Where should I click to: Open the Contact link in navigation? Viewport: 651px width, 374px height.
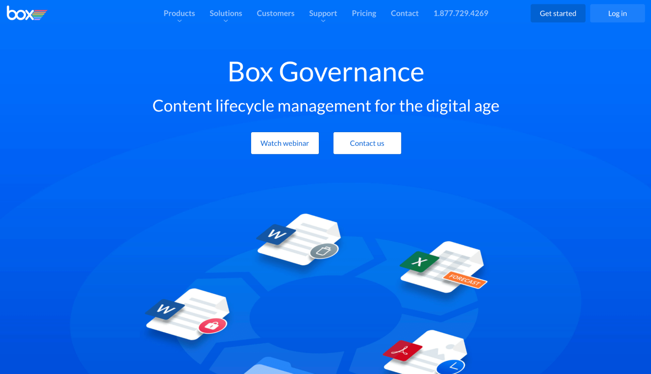click(x=404, y=13)
